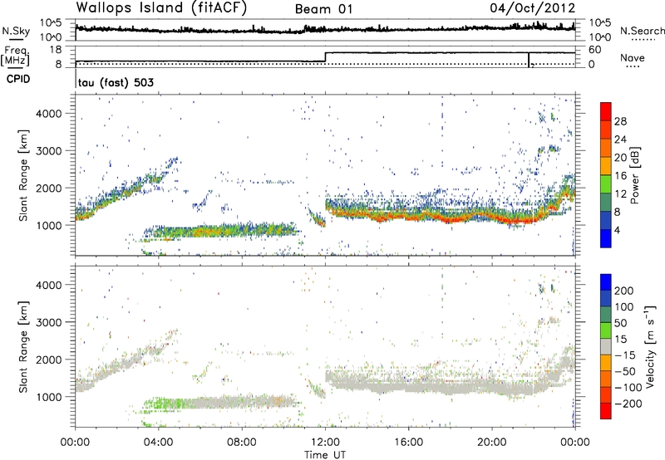This screenshot has width=665, height=460.
Task: Click the '16:00' time axis tick label
Action: coord(408,443)
